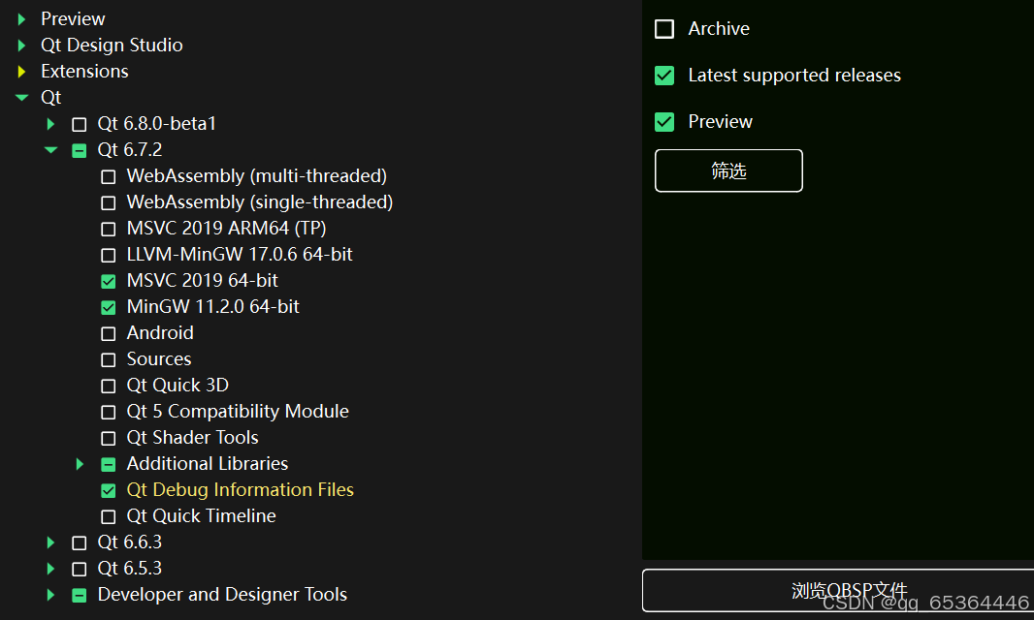Viewport: 1034px width, 620px height.
Task: Uncheck MinGW 11.2.0 64-bit checkbox
Action: [x=108, y=308]
